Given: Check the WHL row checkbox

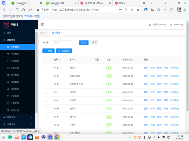Looking at the screenshot, I should (x=47, y=100).
